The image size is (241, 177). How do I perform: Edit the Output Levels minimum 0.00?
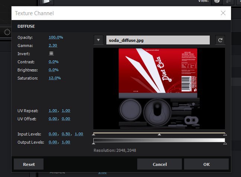point(53,142)
